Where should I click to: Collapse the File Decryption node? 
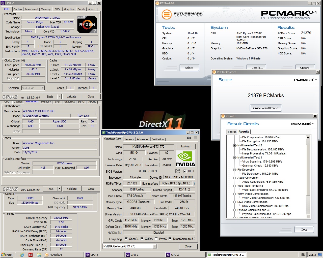pos(234,170)
